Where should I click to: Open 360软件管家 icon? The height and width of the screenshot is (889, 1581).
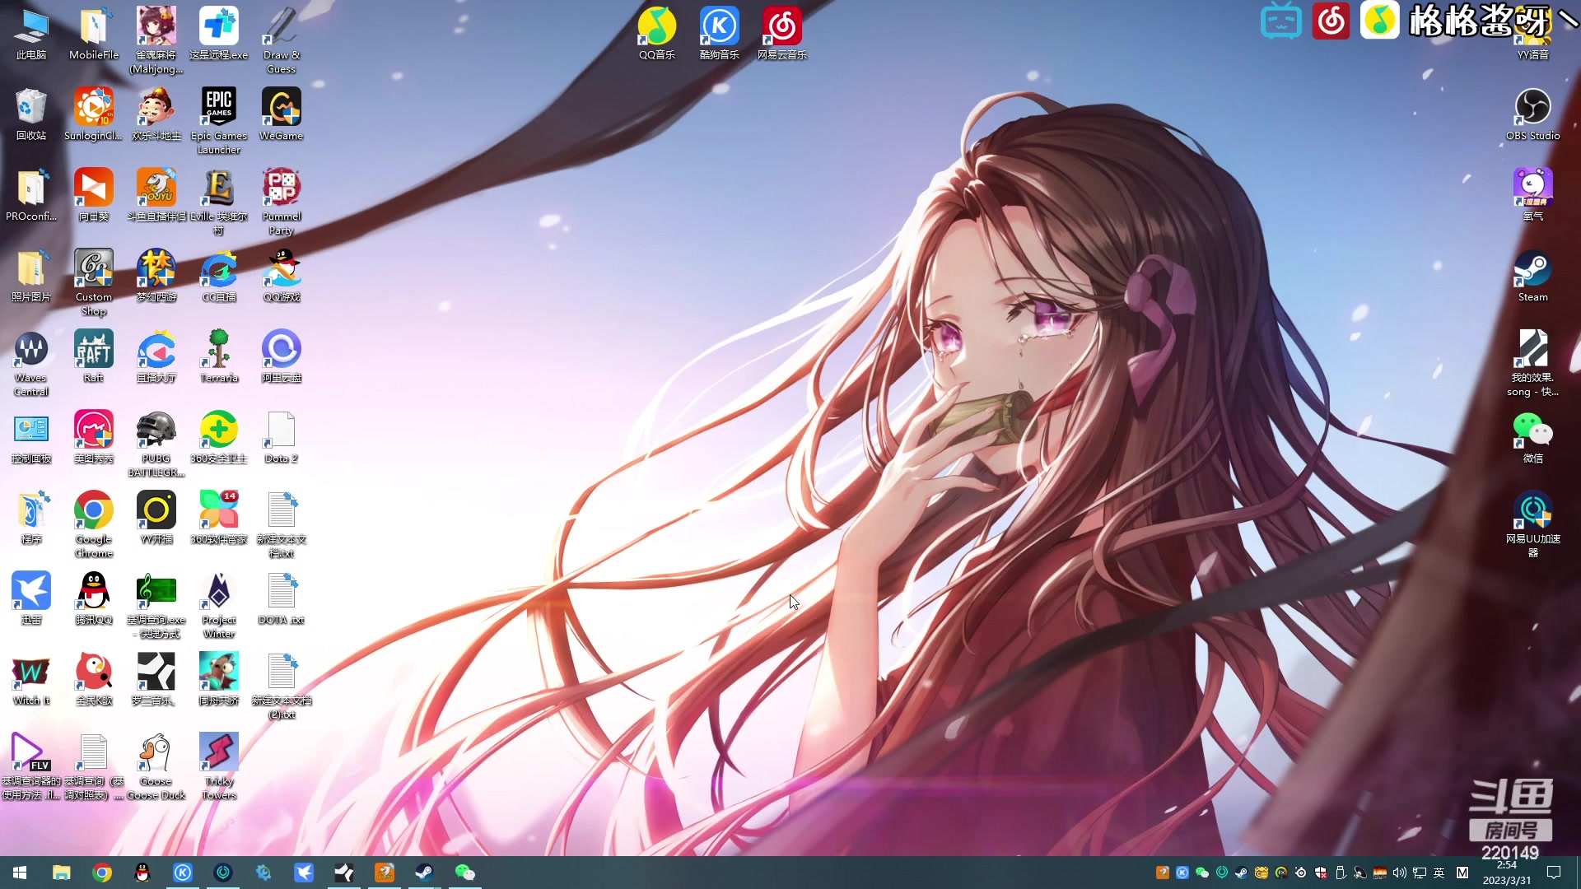click(x=219, y=517)
